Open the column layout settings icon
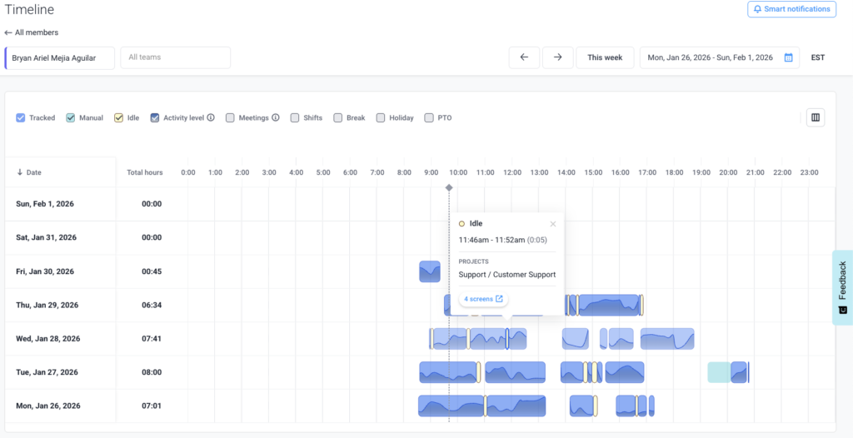The image size is (853, 438). pyautogui.click(x=816, y=117)
